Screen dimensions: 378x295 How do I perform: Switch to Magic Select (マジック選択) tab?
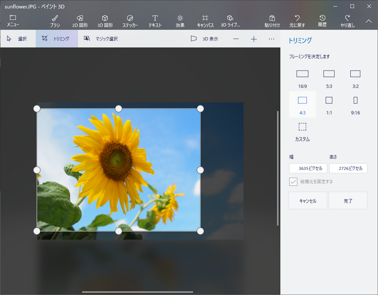[x=101, y=39]
